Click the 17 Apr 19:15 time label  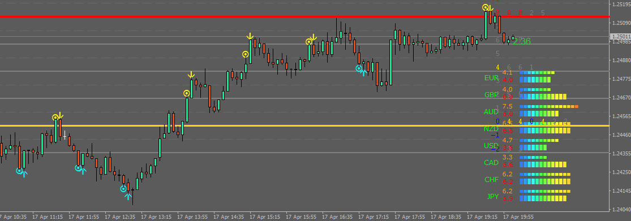pos(482,216)
